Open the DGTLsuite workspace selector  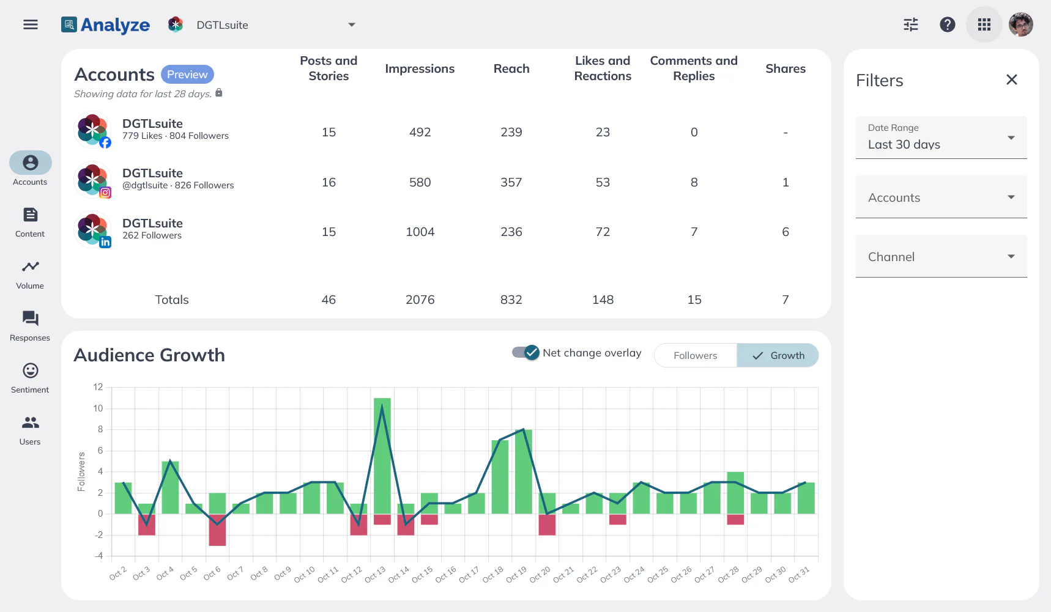(263, 25)
